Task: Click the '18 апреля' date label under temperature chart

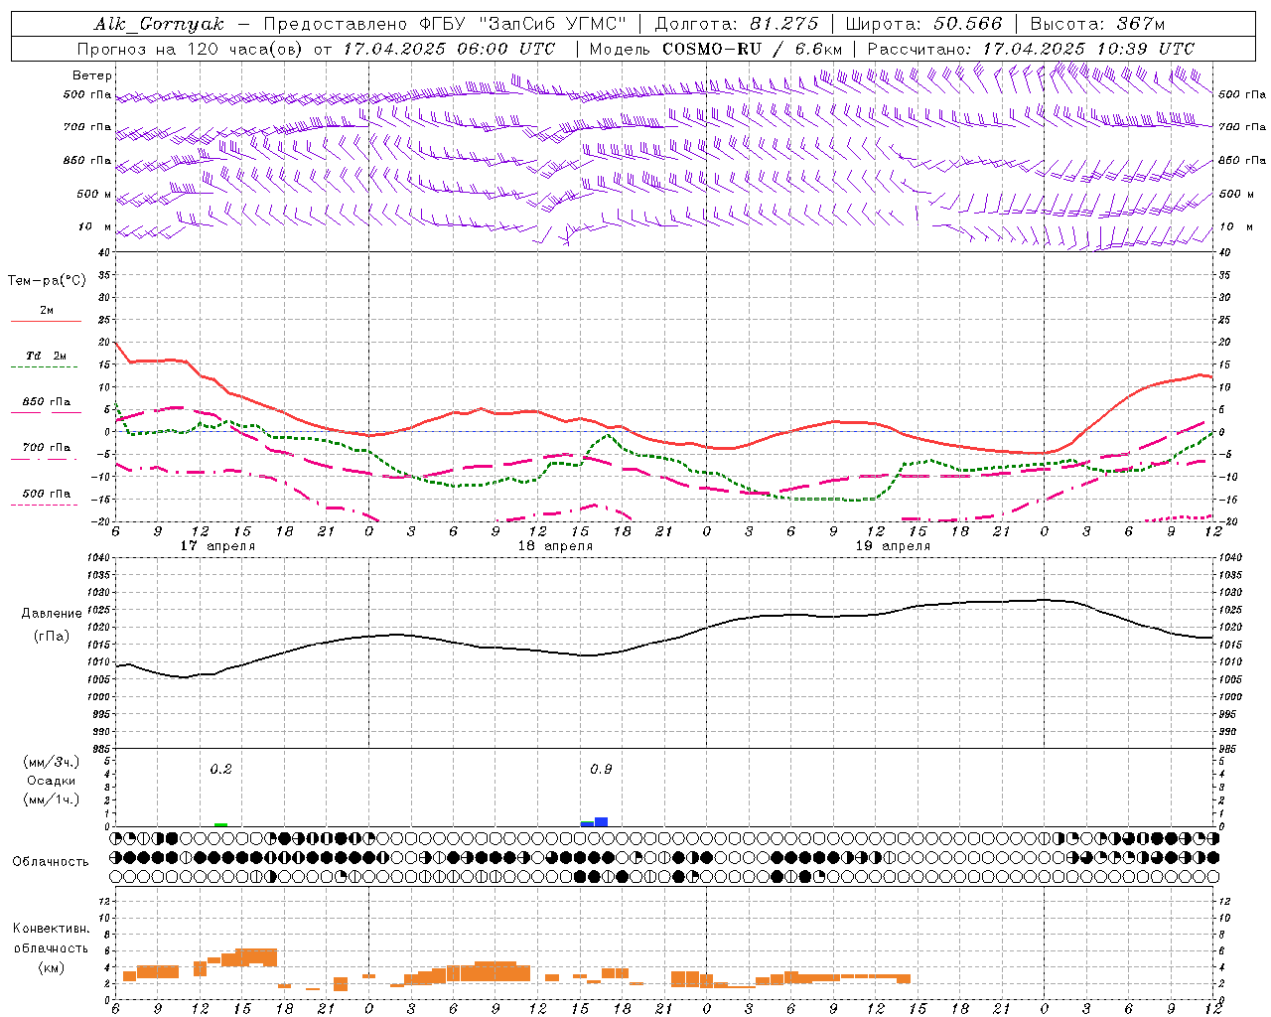Action: click(x=555, y=546)
